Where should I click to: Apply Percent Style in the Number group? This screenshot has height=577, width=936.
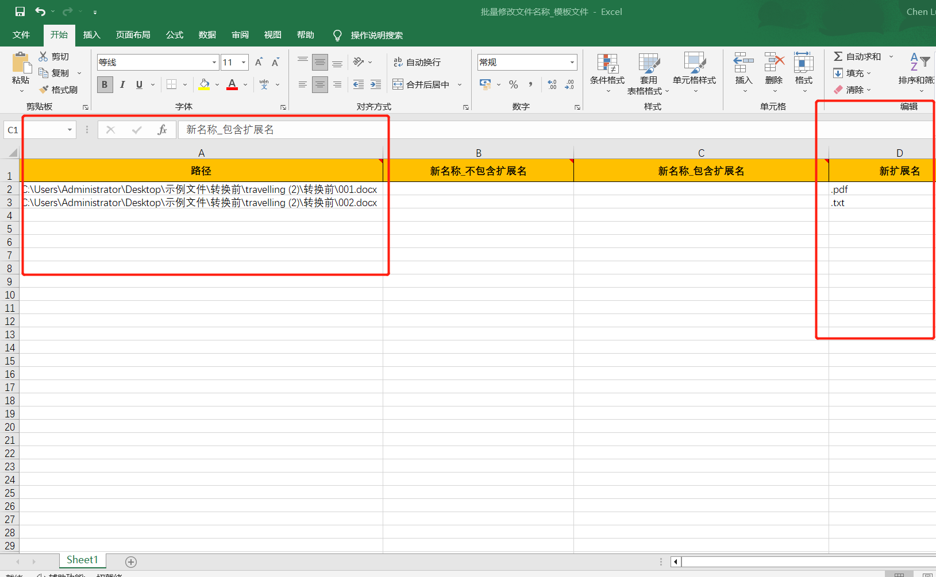(x=513, y=84)
